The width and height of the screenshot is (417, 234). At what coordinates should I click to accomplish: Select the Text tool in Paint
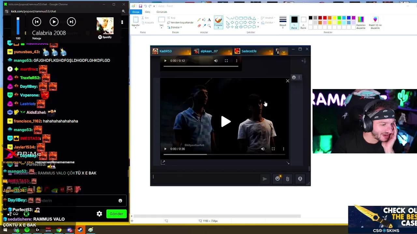click(x=209, y=20)
